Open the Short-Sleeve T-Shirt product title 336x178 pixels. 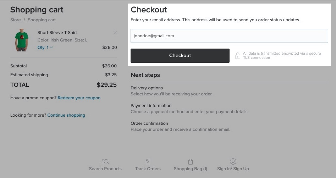click(x=57, y=33)
